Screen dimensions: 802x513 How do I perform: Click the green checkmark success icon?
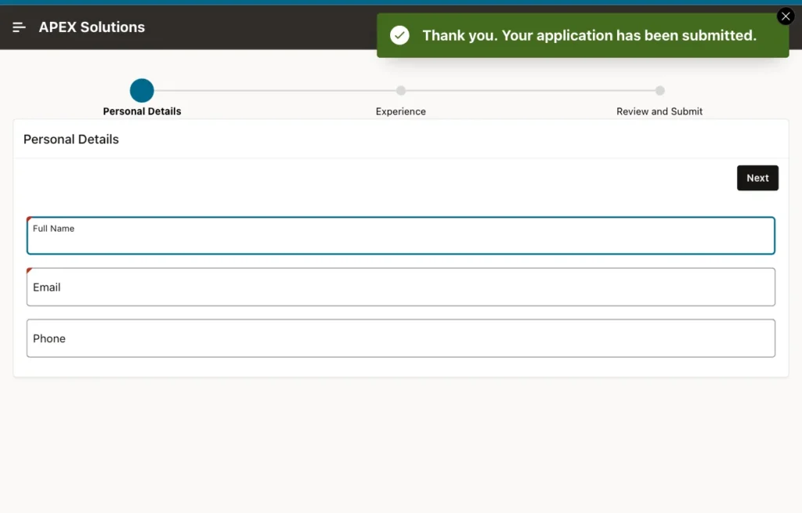click(x=399, y=35)
